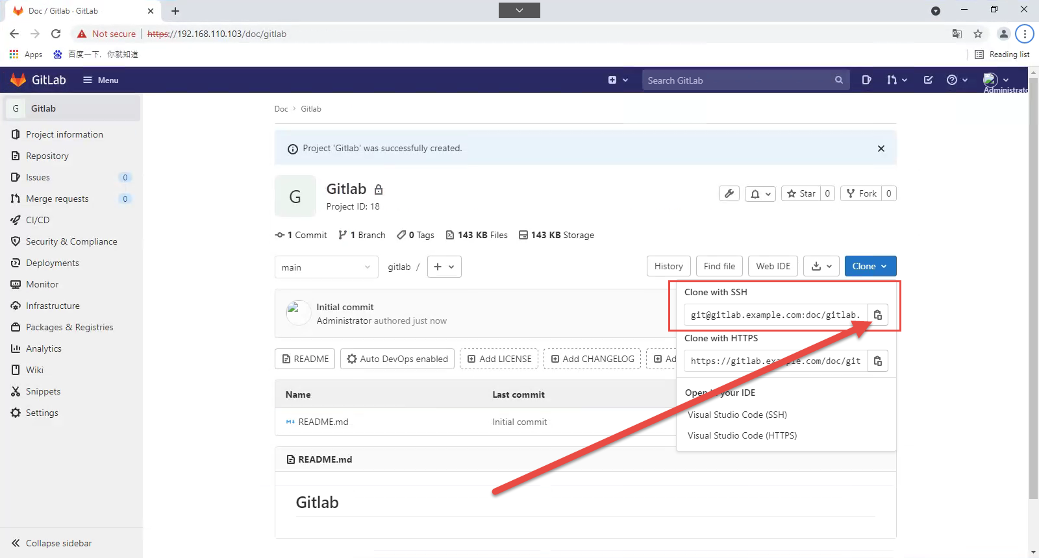The height and width of the screenshot is (558, 1039).
Task: Open the Web IDE button
Action: [773, 266]
